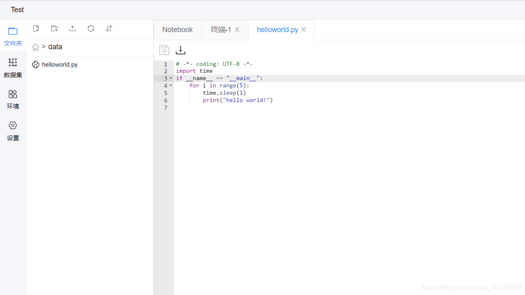Close the helloworld.py tab
Screen dimensions: 525x295
coord(304,30)
